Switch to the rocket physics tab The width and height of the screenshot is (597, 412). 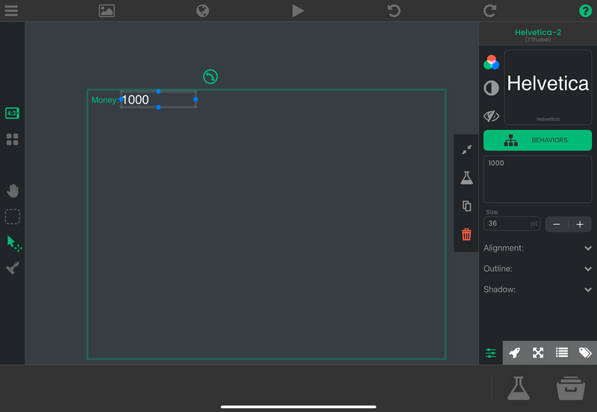pos(514,353)
